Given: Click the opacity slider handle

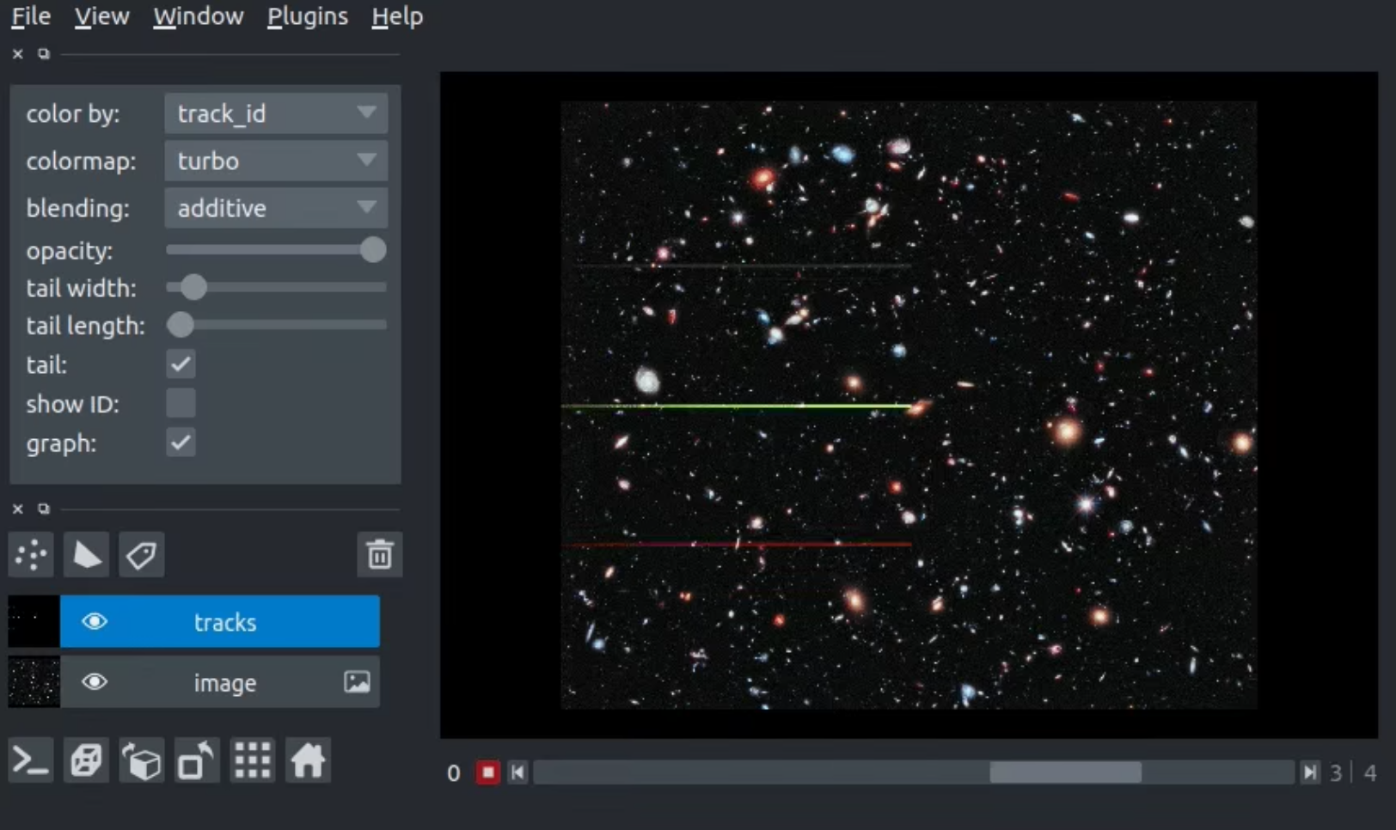Looking at the screenshot, I should [372, 250].
